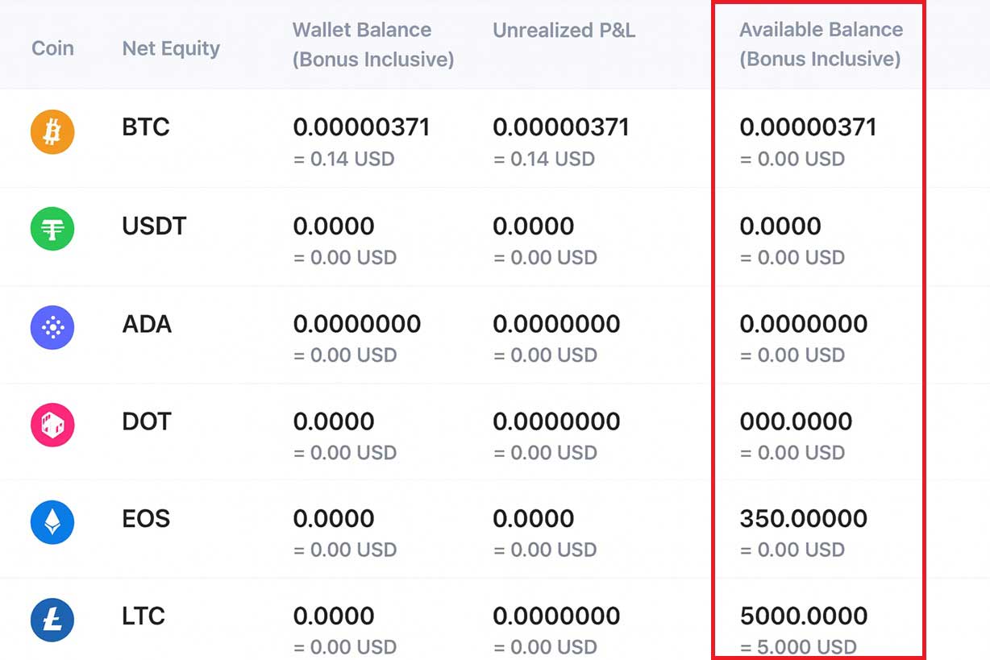Click the USDT Tether coin icon
The height and width of the screenshot is (660, 990).
pyautogui.click(x=52, y=229)
